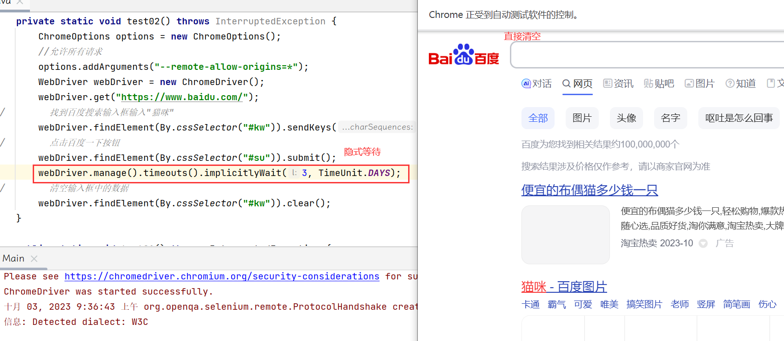Click the ad result thumbnail image
This screenshot has height=341, width=784.
566,235
